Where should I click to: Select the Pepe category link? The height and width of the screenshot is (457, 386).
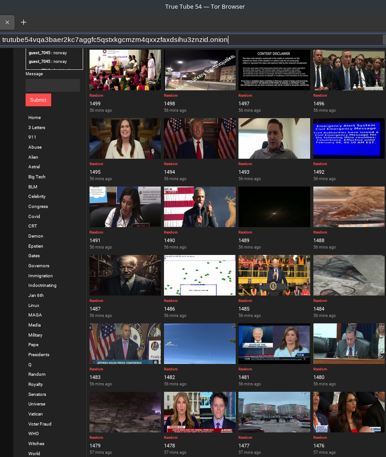[x=33, y=344]
